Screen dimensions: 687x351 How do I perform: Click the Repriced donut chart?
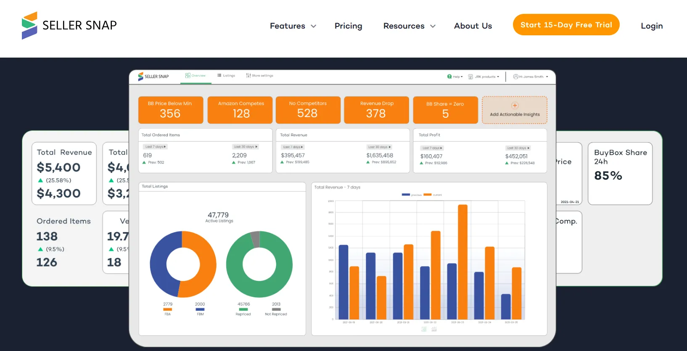point(259,264)
